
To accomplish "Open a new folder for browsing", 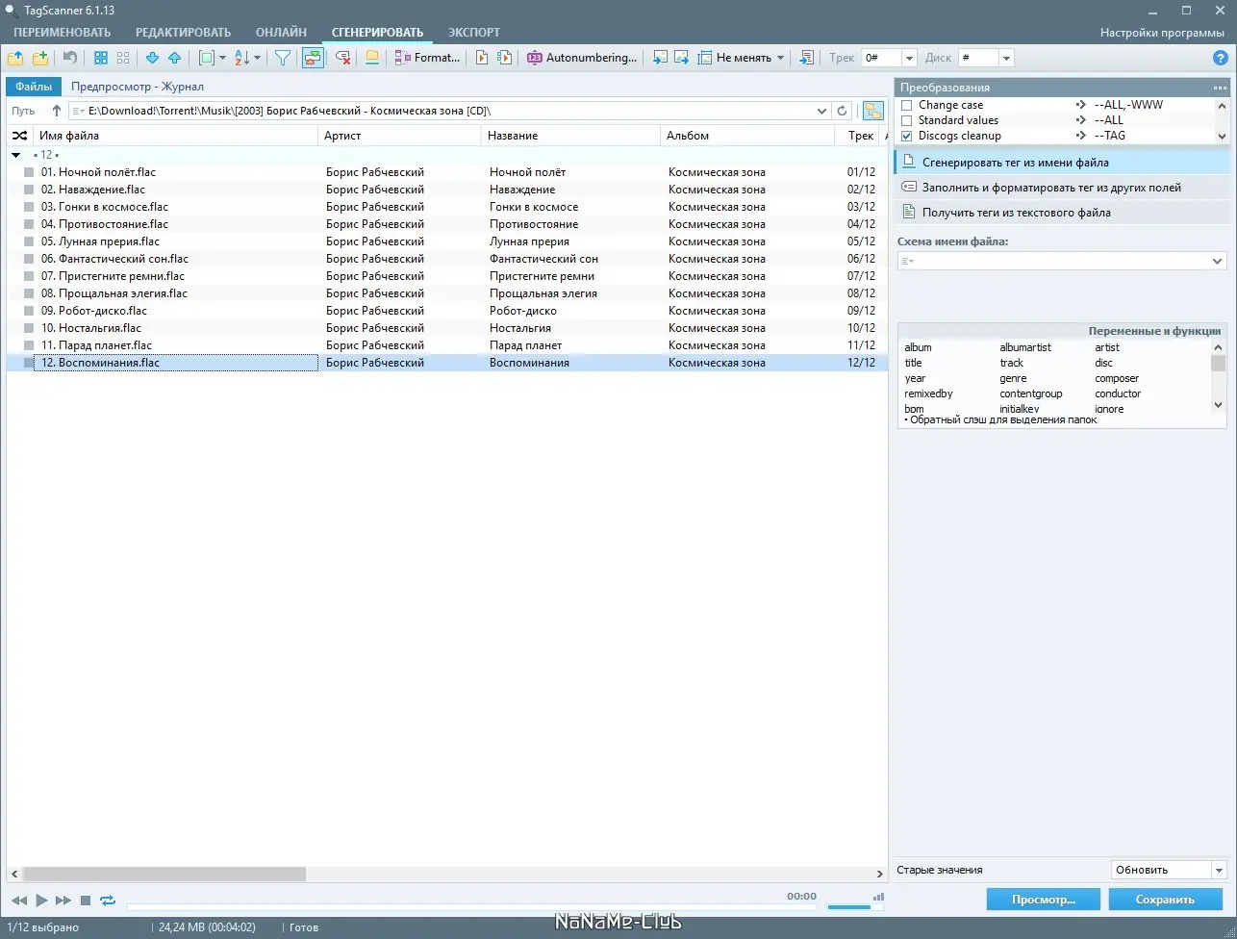I will point(15,57).
